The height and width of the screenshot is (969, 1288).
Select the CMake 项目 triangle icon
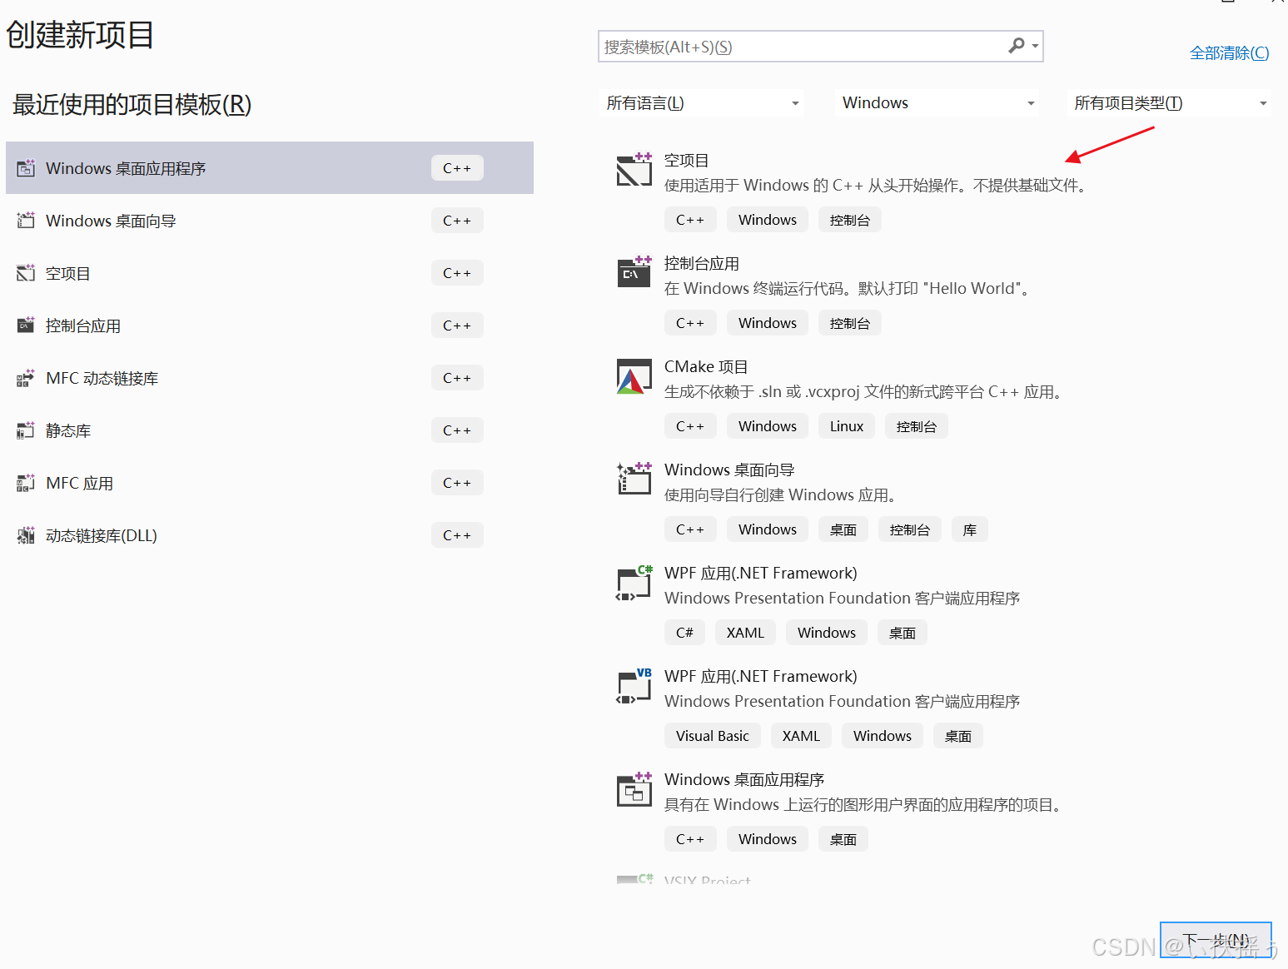[x=634, y=376]
